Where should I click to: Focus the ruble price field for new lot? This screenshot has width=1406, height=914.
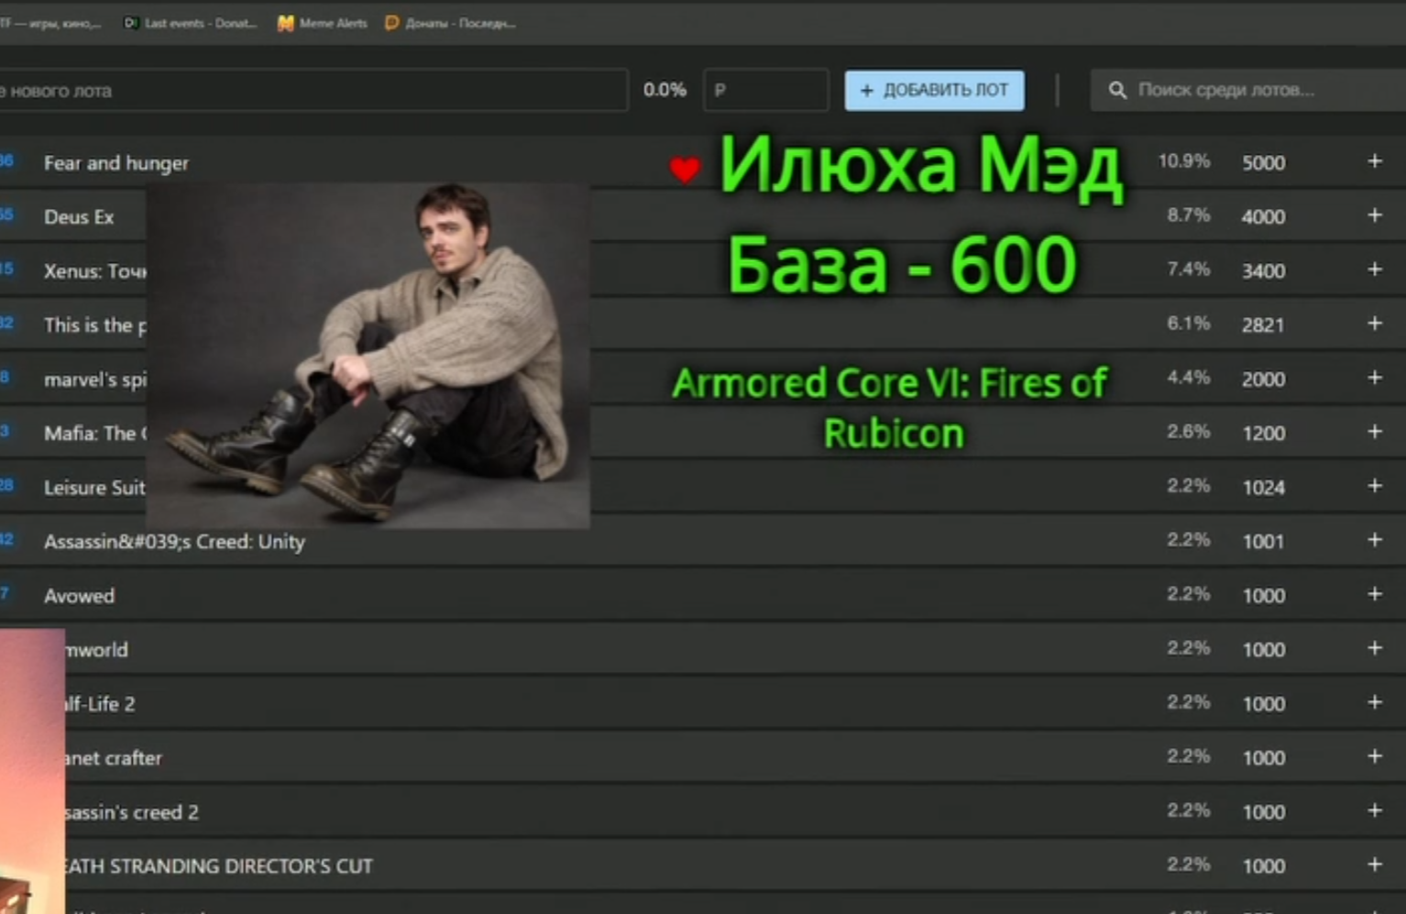coord(766,90)
